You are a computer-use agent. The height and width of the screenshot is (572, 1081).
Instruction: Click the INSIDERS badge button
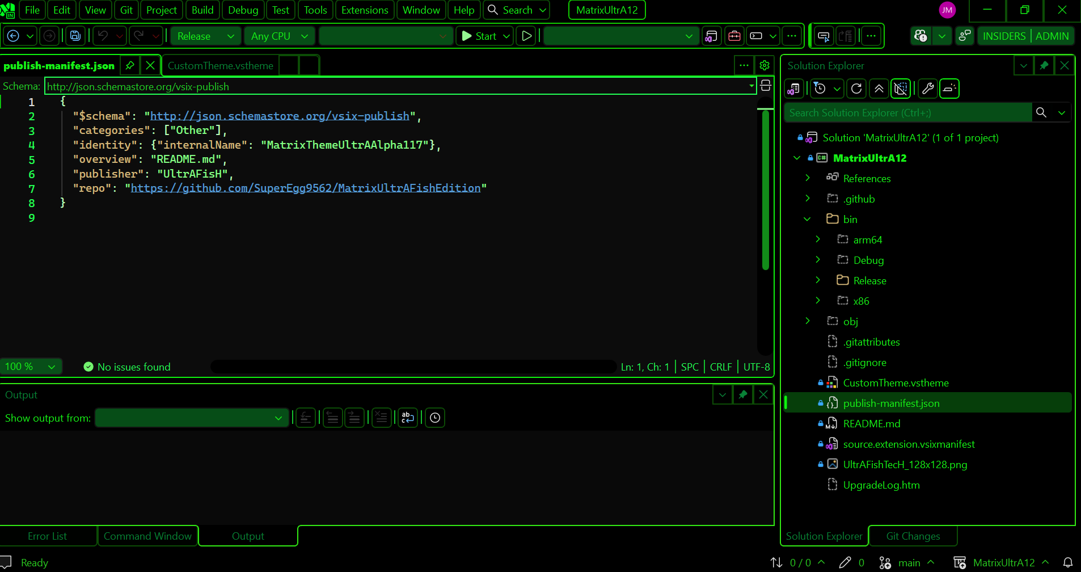click(1004, 36)
